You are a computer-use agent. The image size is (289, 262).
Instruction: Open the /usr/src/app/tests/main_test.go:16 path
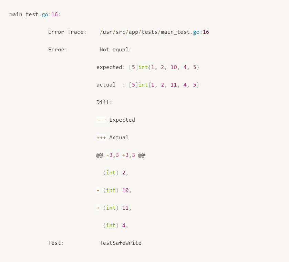[x=154, y=32]
